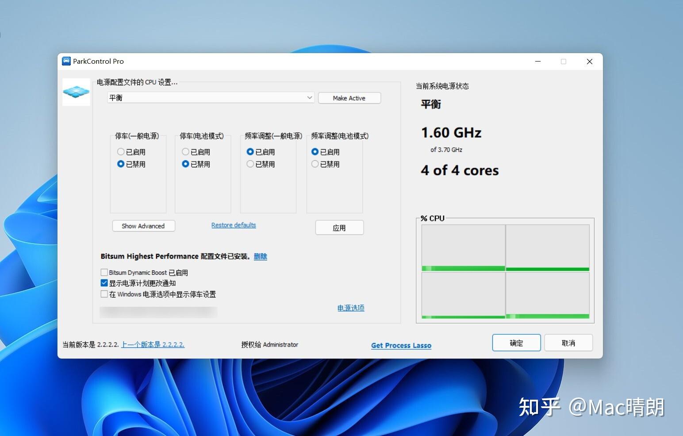Click the 取消 cancel button

click(568, 343)
